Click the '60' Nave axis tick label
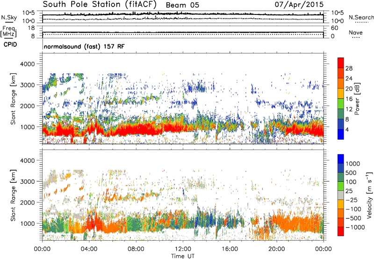 click(x=334, y=28)
